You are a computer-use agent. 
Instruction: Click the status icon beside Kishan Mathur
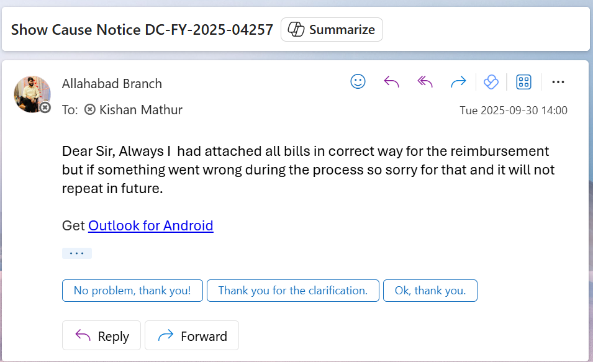click(x=90, y=110)
